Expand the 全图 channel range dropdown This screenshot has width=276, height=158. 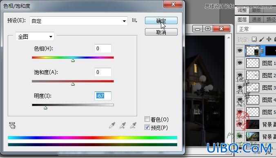click(35, 37)
